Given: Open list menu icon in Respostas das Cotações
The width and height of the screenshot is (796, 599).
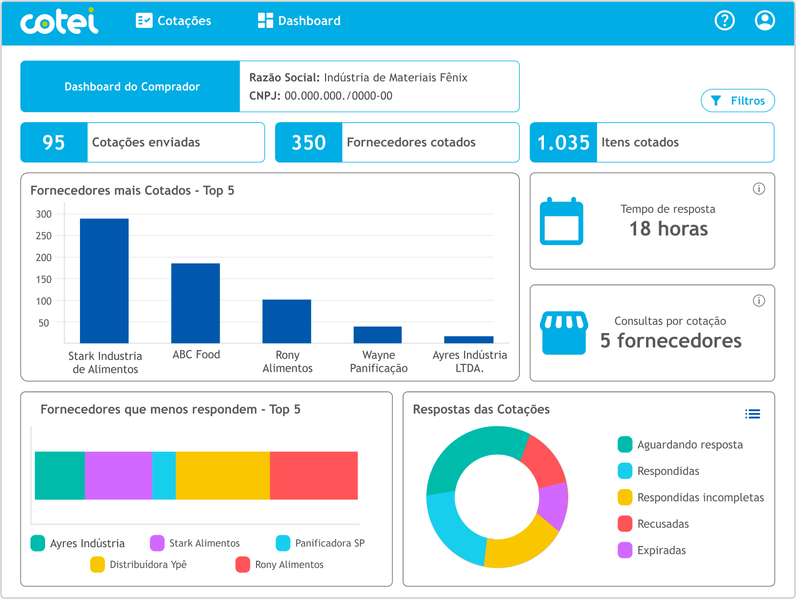Looking at the screenshot, I should (752, 414).
